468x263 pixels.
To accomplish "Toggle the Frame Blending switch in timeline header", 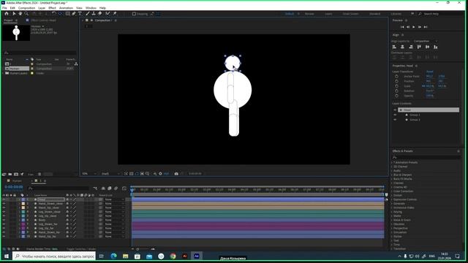I will 110,188.
